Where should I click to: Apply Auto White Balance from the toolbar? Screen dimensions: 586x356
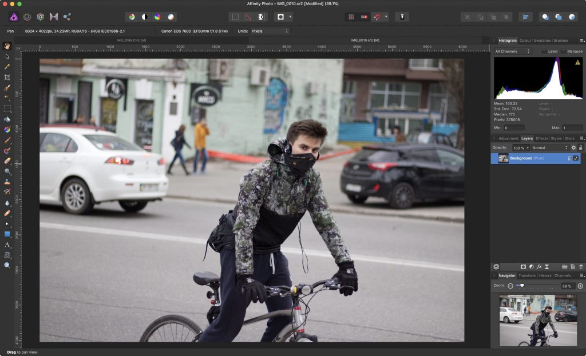click(x=171, y=17)
